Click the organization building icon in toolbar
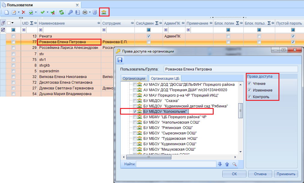The width and height of the screenshot is (304, 183). [x=104, y=12]
